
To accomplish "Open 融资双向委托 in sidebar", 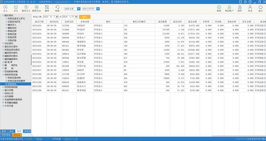I will tap(11, 53).
